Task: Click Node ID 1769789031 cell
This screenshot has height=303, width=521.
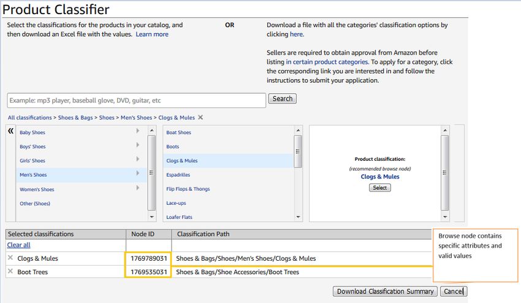Action: tap(148, 258)
